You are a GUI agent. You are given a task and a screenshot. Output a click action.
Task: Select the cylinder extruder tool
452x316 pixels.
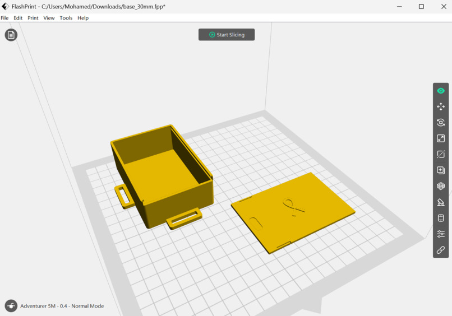point(440,218)
